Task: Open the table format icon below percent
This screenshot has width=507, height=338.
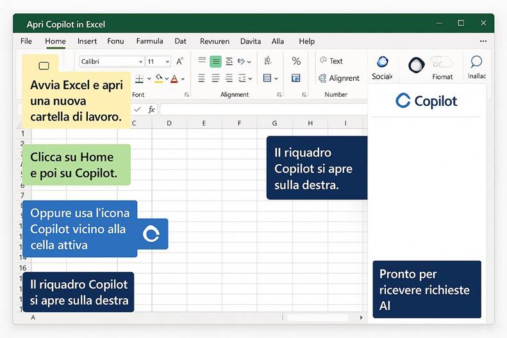Action: coord(296,78)
